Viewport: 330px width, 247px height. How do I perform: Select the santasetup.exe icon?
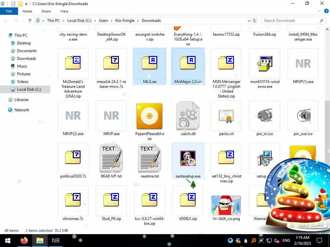(x=188, y=158)
